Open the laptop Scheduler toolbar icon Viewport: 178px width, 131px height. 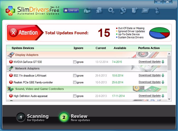145,11
